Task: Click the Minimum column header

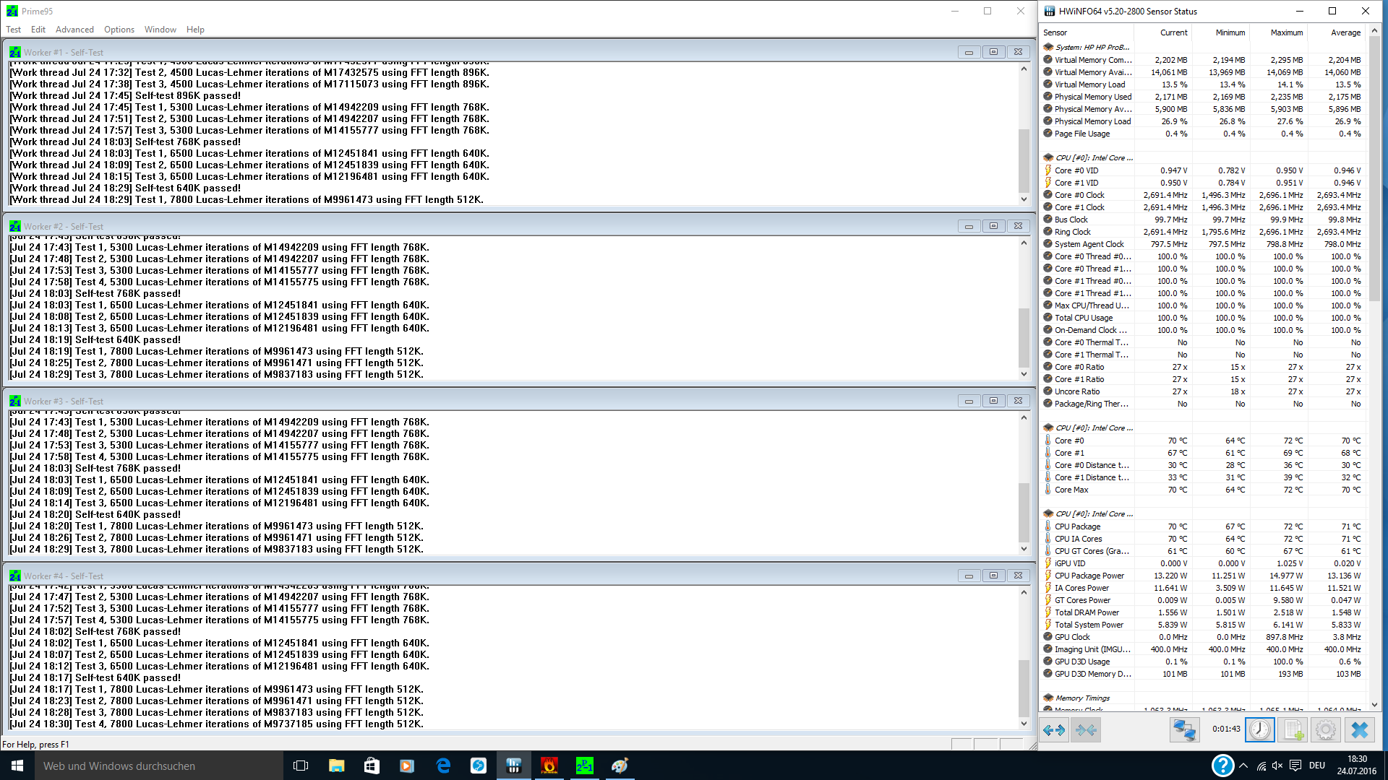Action: [1220, 32]
